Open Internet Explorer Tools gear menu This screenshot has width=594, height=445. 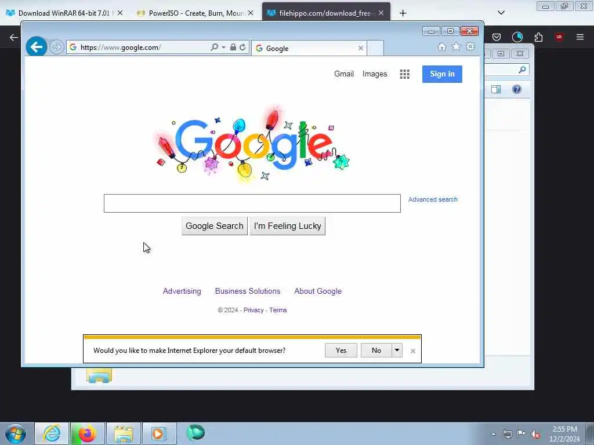coord(470,46)
